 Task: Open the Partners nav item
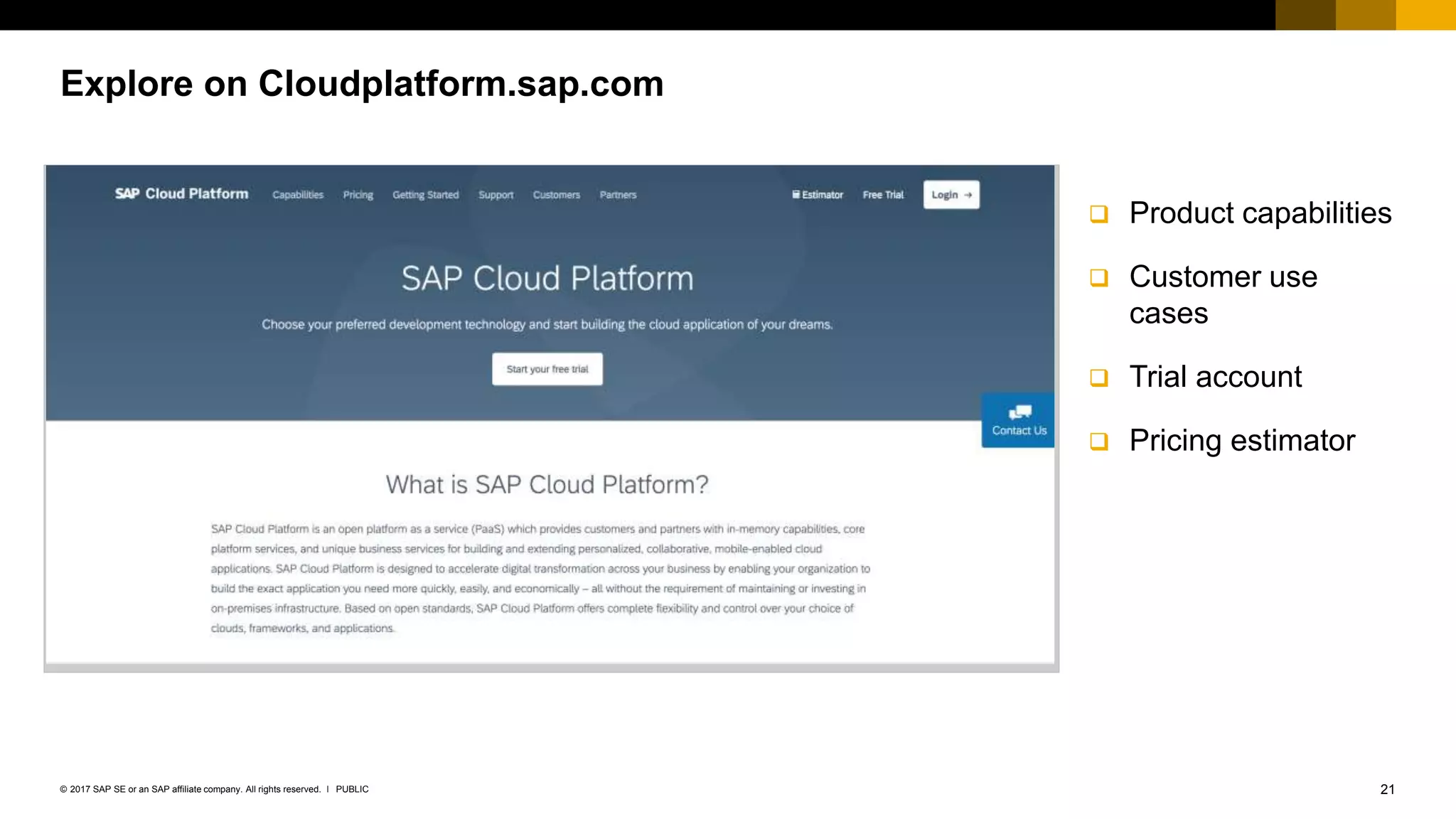[618, 195]
